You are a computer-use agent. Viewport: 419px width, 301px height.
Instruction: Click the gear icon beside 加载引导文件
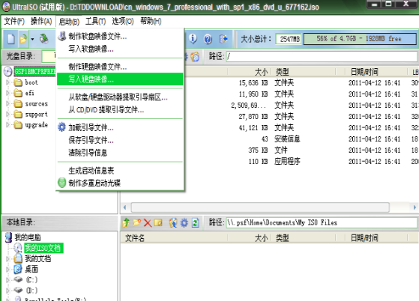(61, 127)
